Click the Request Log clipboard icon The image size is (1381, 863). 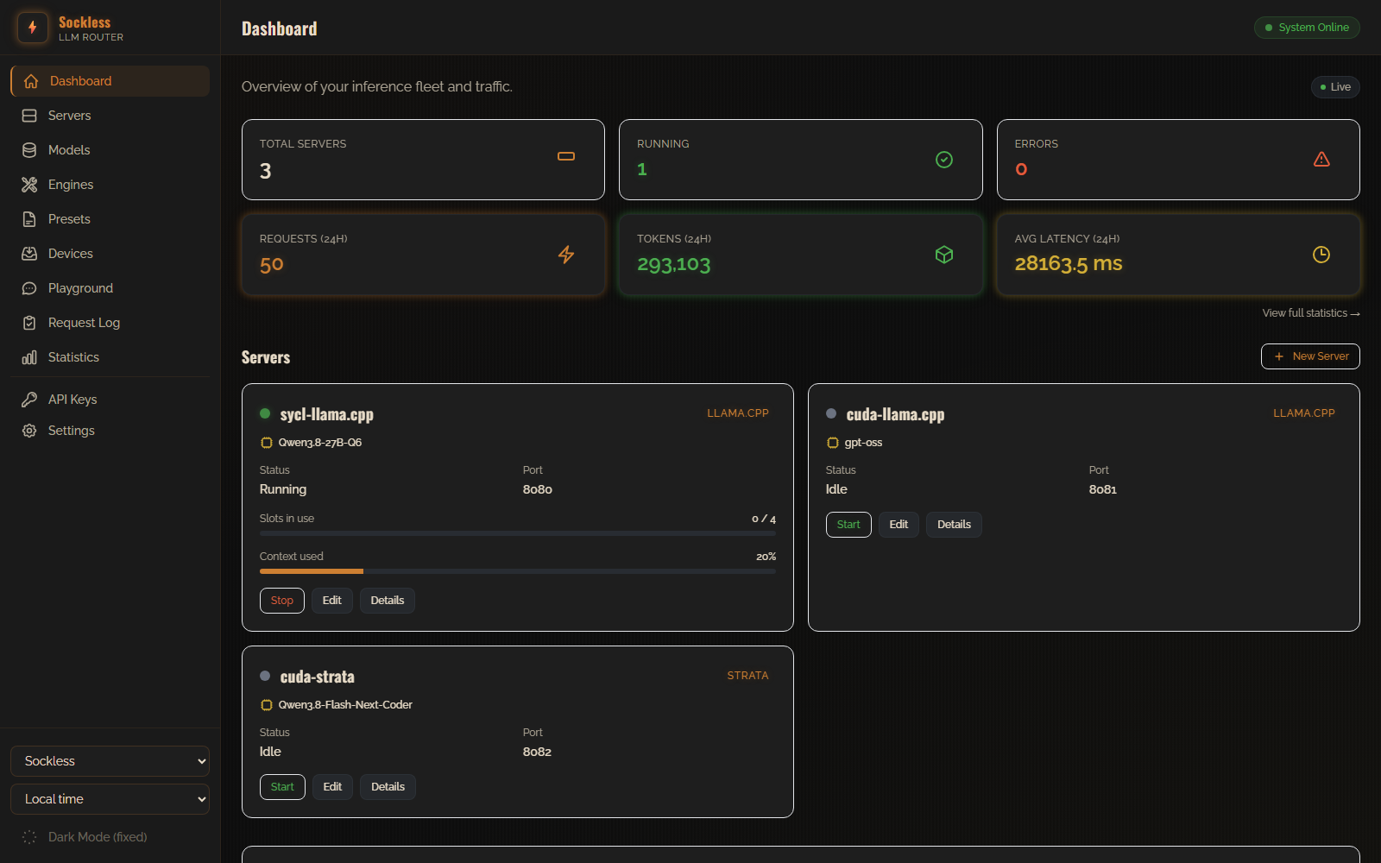(29, 323)
